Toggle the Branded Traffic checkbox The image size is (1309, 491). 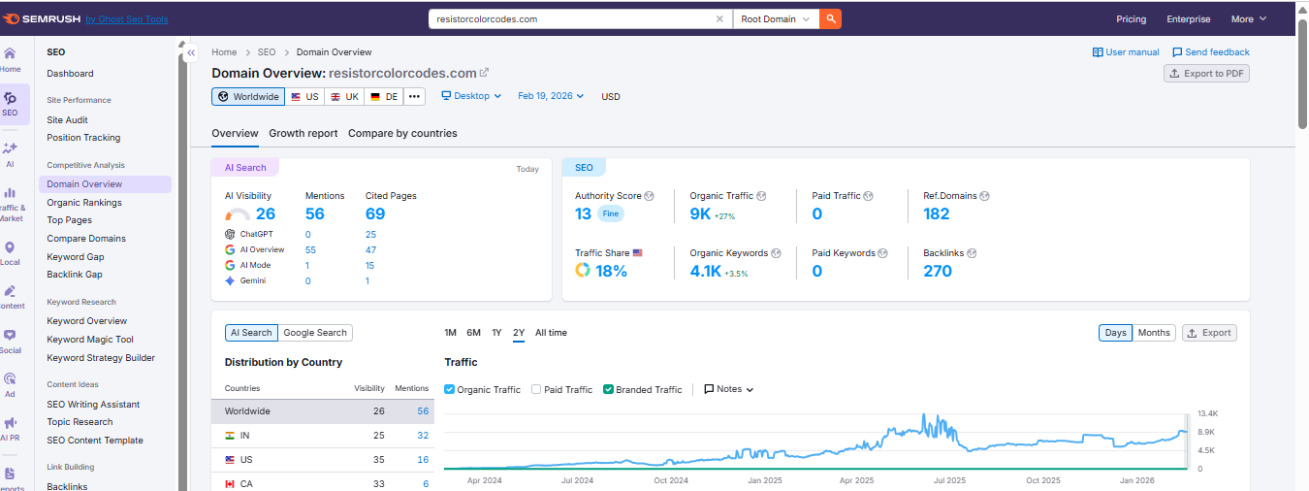pos(608,389)
